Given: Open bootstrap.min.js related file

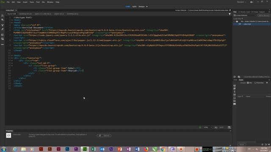Looking at the screenshot, I should pyautogui.click(x=72, y=14).
